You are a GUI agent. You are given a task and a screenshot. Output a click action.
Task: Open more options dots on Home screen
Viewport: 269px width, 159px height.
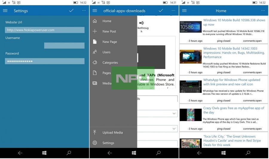point(263,11)
